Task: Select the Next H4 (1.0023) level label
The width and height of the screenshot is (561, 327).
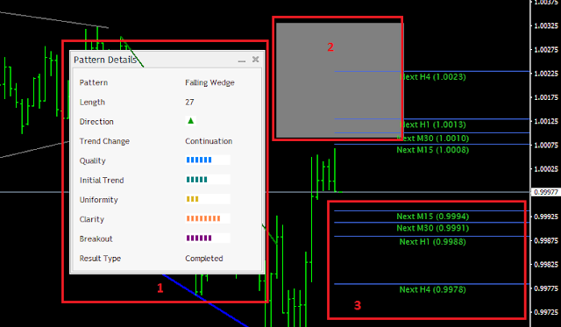Action: [432, 77]
